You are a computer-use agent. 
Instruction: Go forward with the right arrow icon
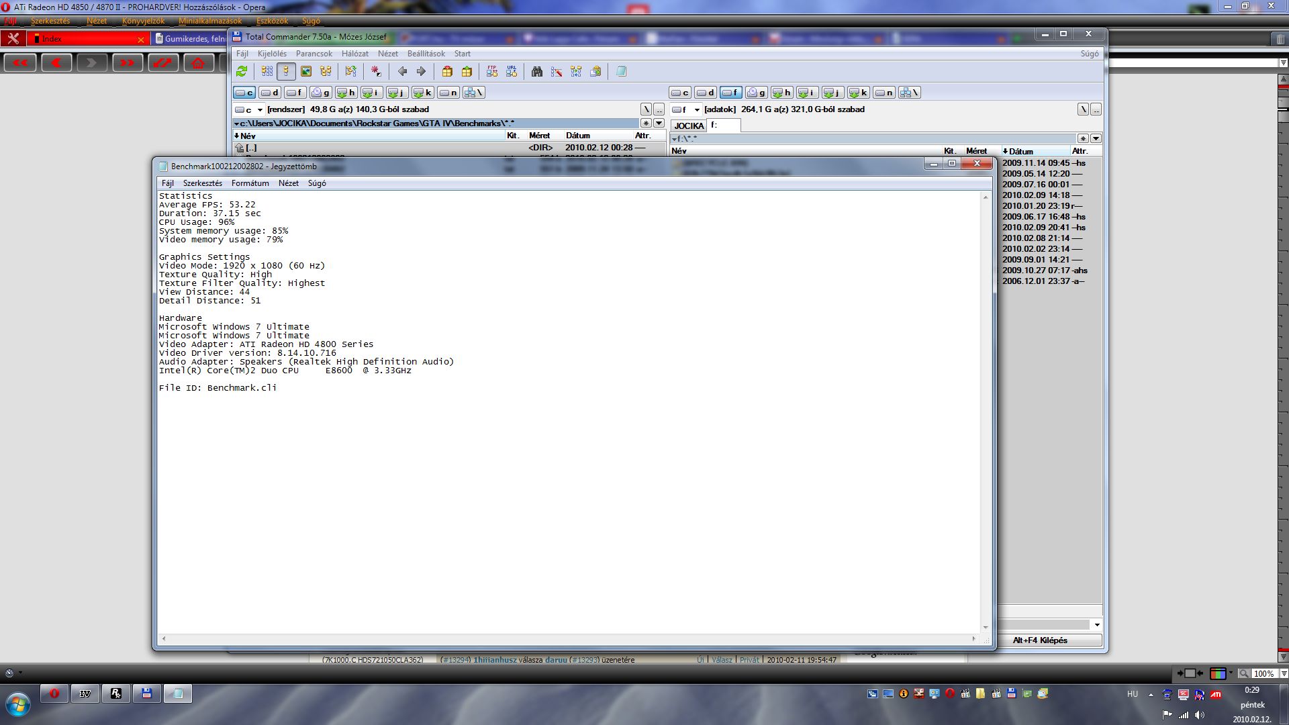(421, 71)
